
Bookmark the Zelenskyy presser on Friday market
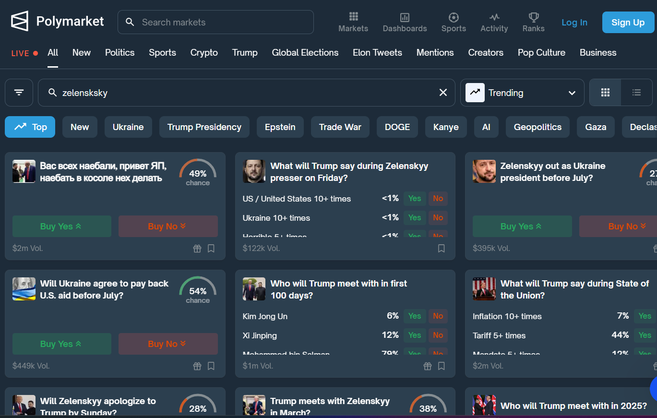pyautogui.click(x=442, y=249)
